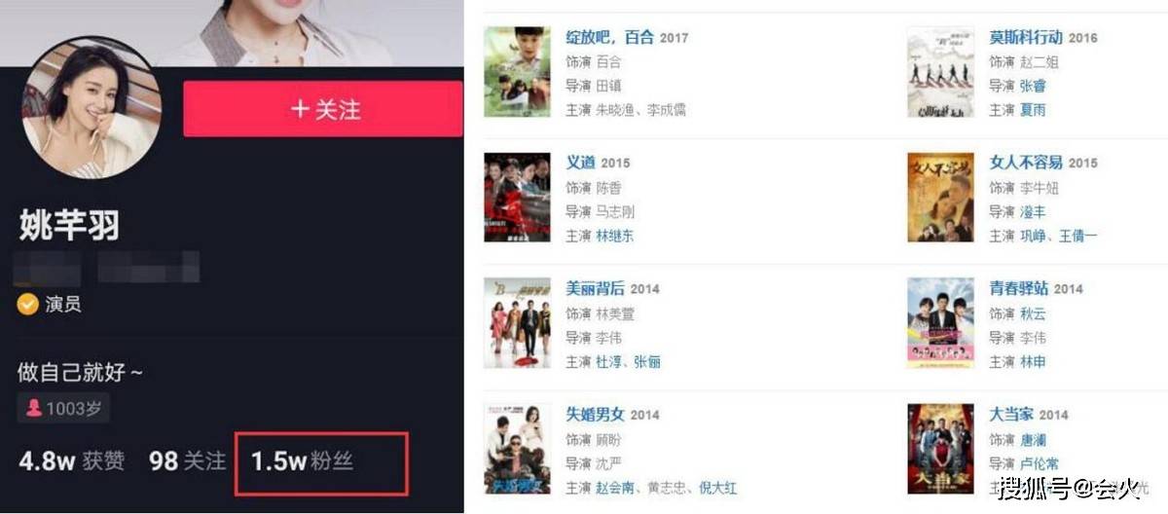Image resolution: width=1168 pixels, height=514 pixels.
Task: Tap the red 关注 follow button
Action: (x=323, y=109)
